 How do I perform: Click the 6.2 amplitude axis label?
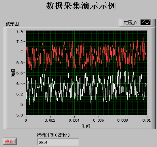coord(20,94)
